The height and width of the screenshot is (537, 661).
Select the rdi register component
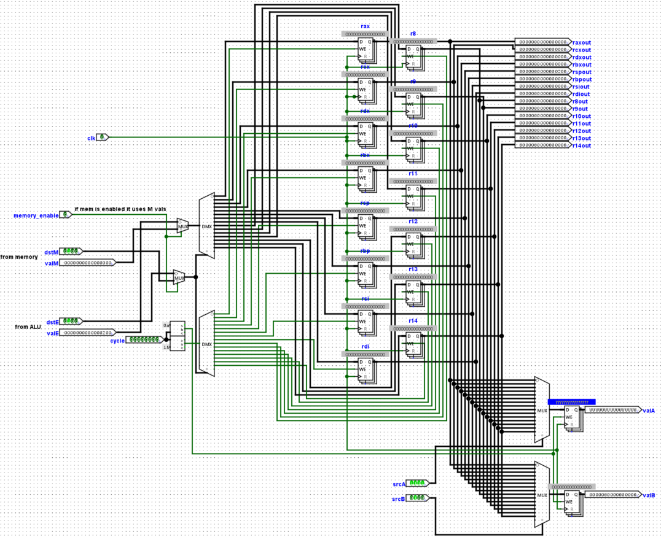click(x=366, y=371)
